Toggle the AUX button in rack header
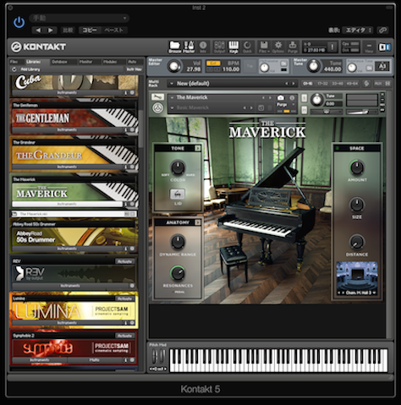This screenshot has height=405, width=401. point(378,84)
